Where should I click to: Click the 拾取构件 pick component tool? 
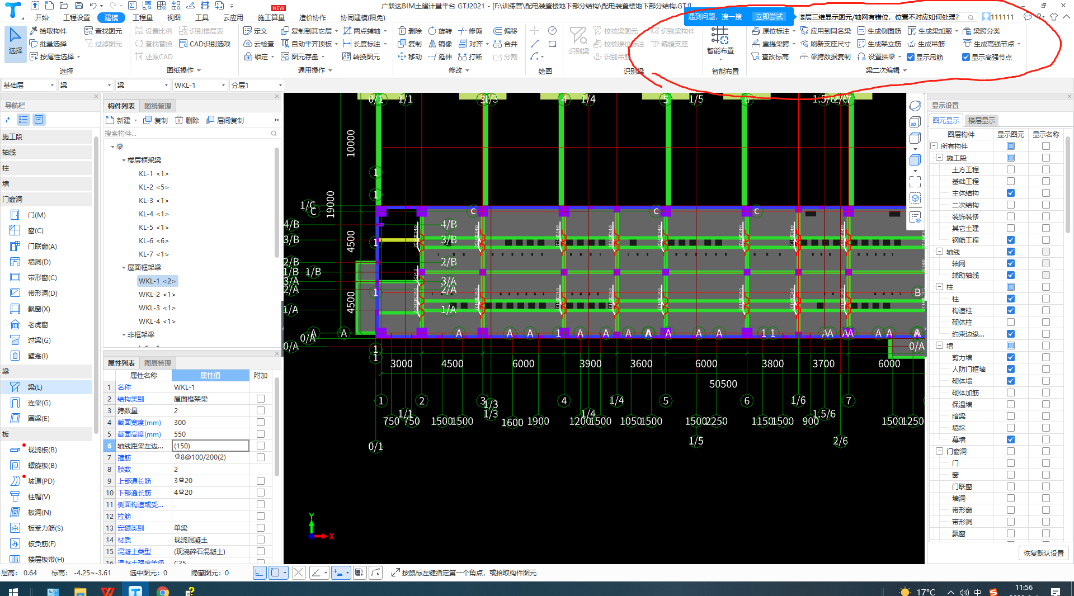(x=48, y=31)
